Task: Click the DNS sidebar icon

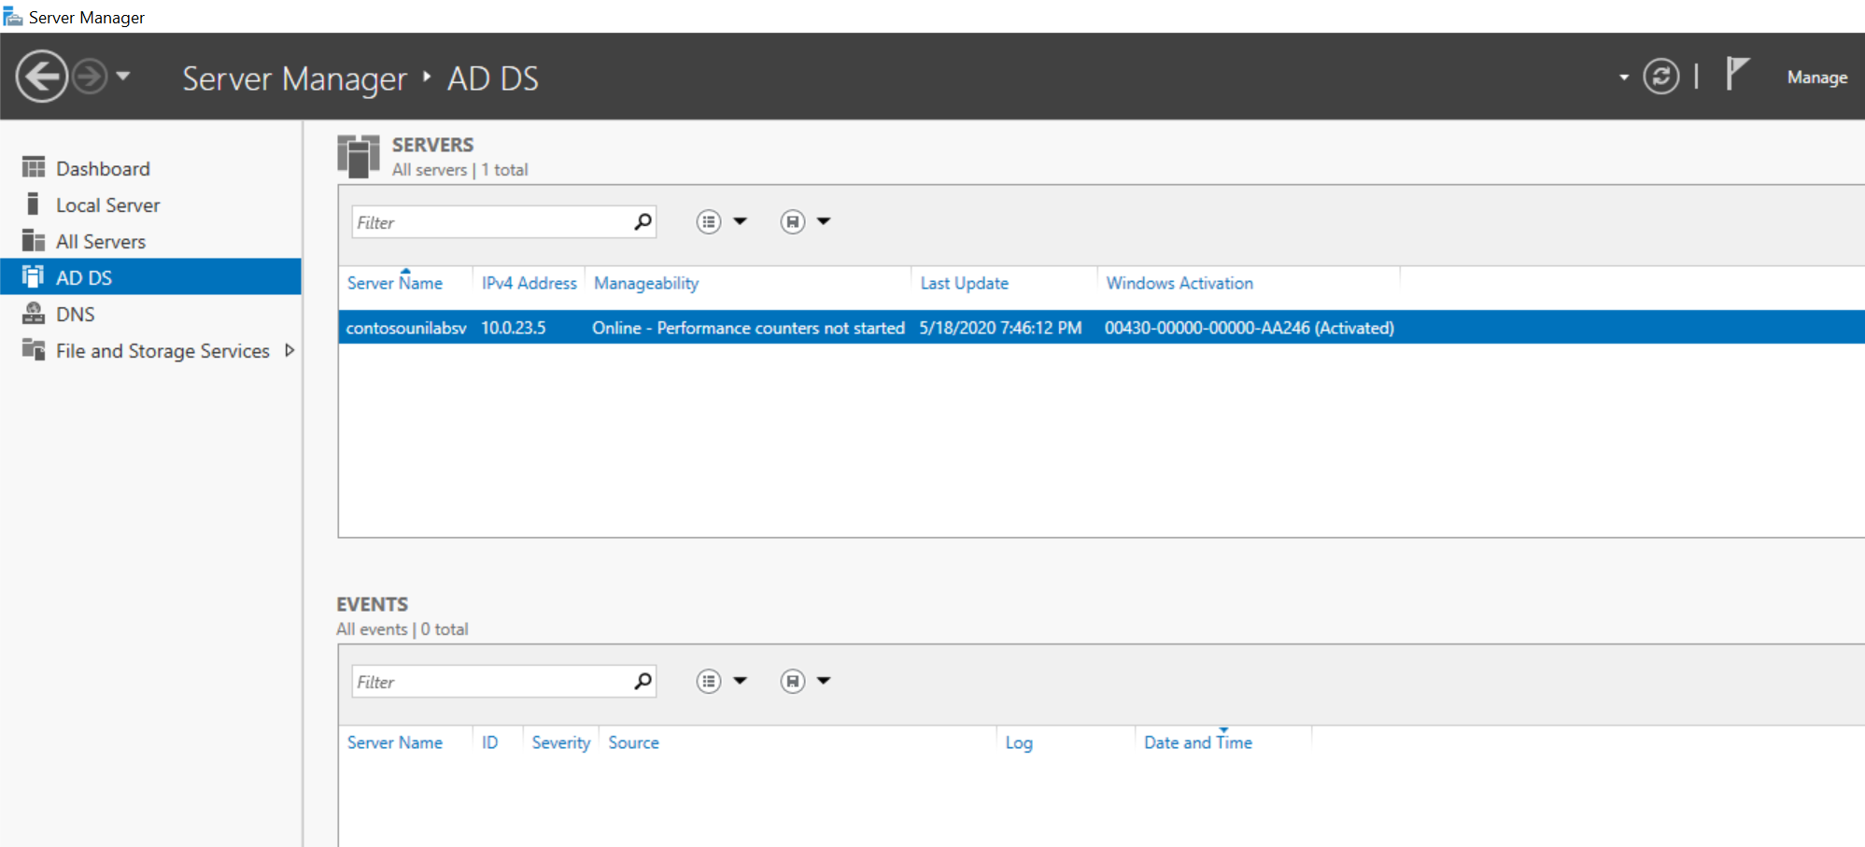Action: (34, 313)
